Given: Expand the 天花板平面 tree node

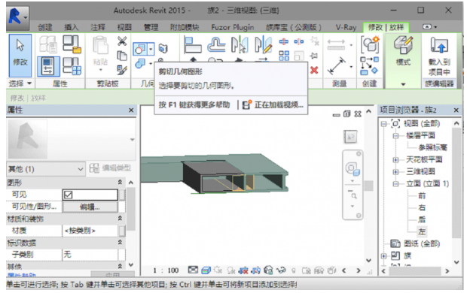Looking at the screenshot, I should click(x=395, y=160).
